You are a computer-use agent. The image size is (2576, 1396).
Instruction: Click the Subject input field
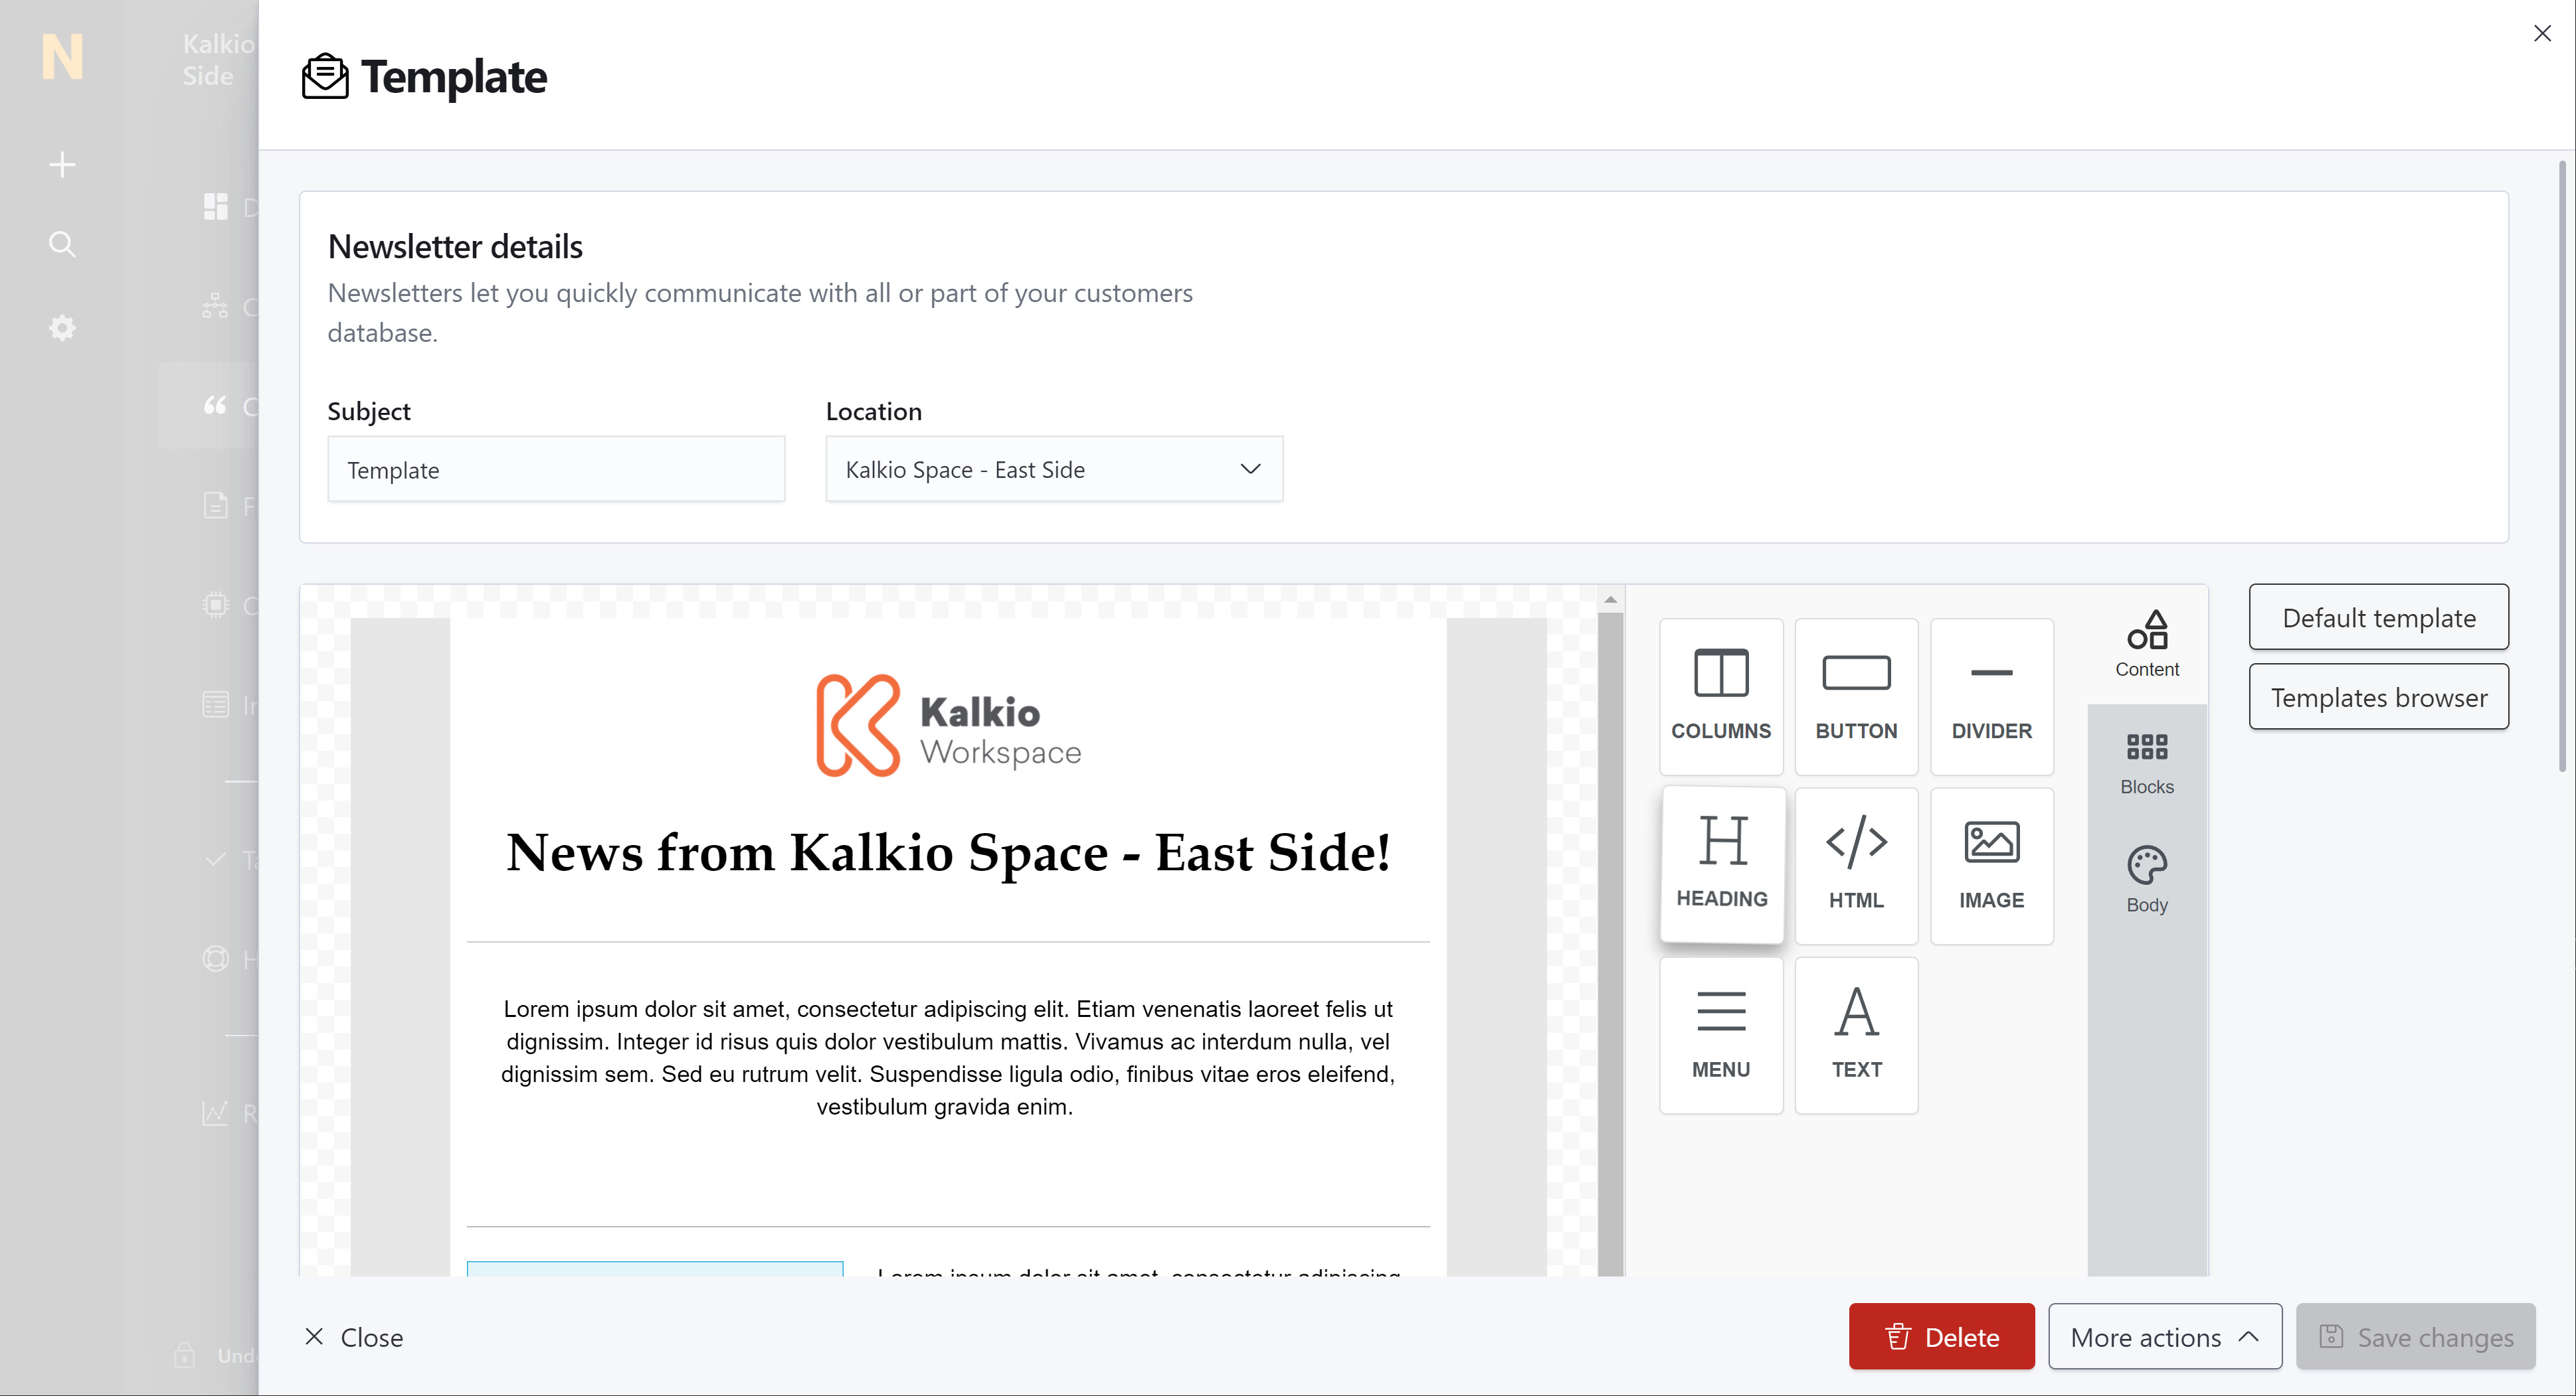click(556, 469)
